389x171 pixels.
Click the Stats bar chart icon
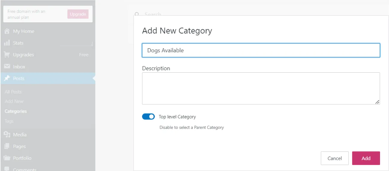click(7, 43)
